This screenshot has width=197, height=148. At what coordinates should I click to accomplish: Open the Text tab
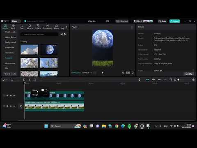(22, 27)
